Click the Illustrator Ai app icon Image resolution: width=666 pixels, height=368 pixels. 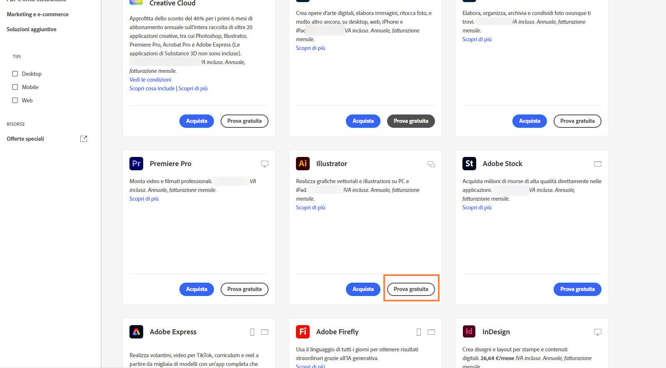click(303, 164)
